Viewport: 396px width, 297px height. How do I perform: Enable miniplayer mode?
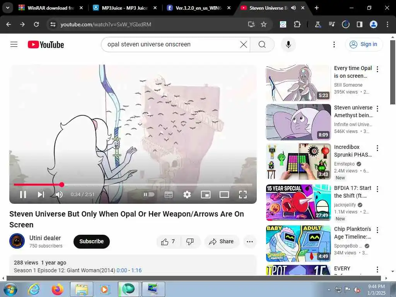(x=206, y=195)
